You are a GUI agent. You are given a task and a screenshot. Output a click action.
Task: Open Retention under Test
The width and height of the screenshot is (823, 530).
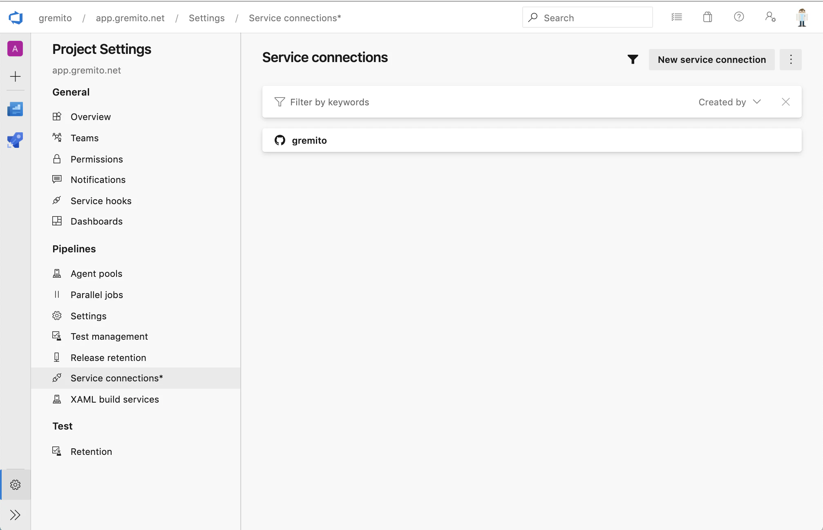[x=136, y=452]
